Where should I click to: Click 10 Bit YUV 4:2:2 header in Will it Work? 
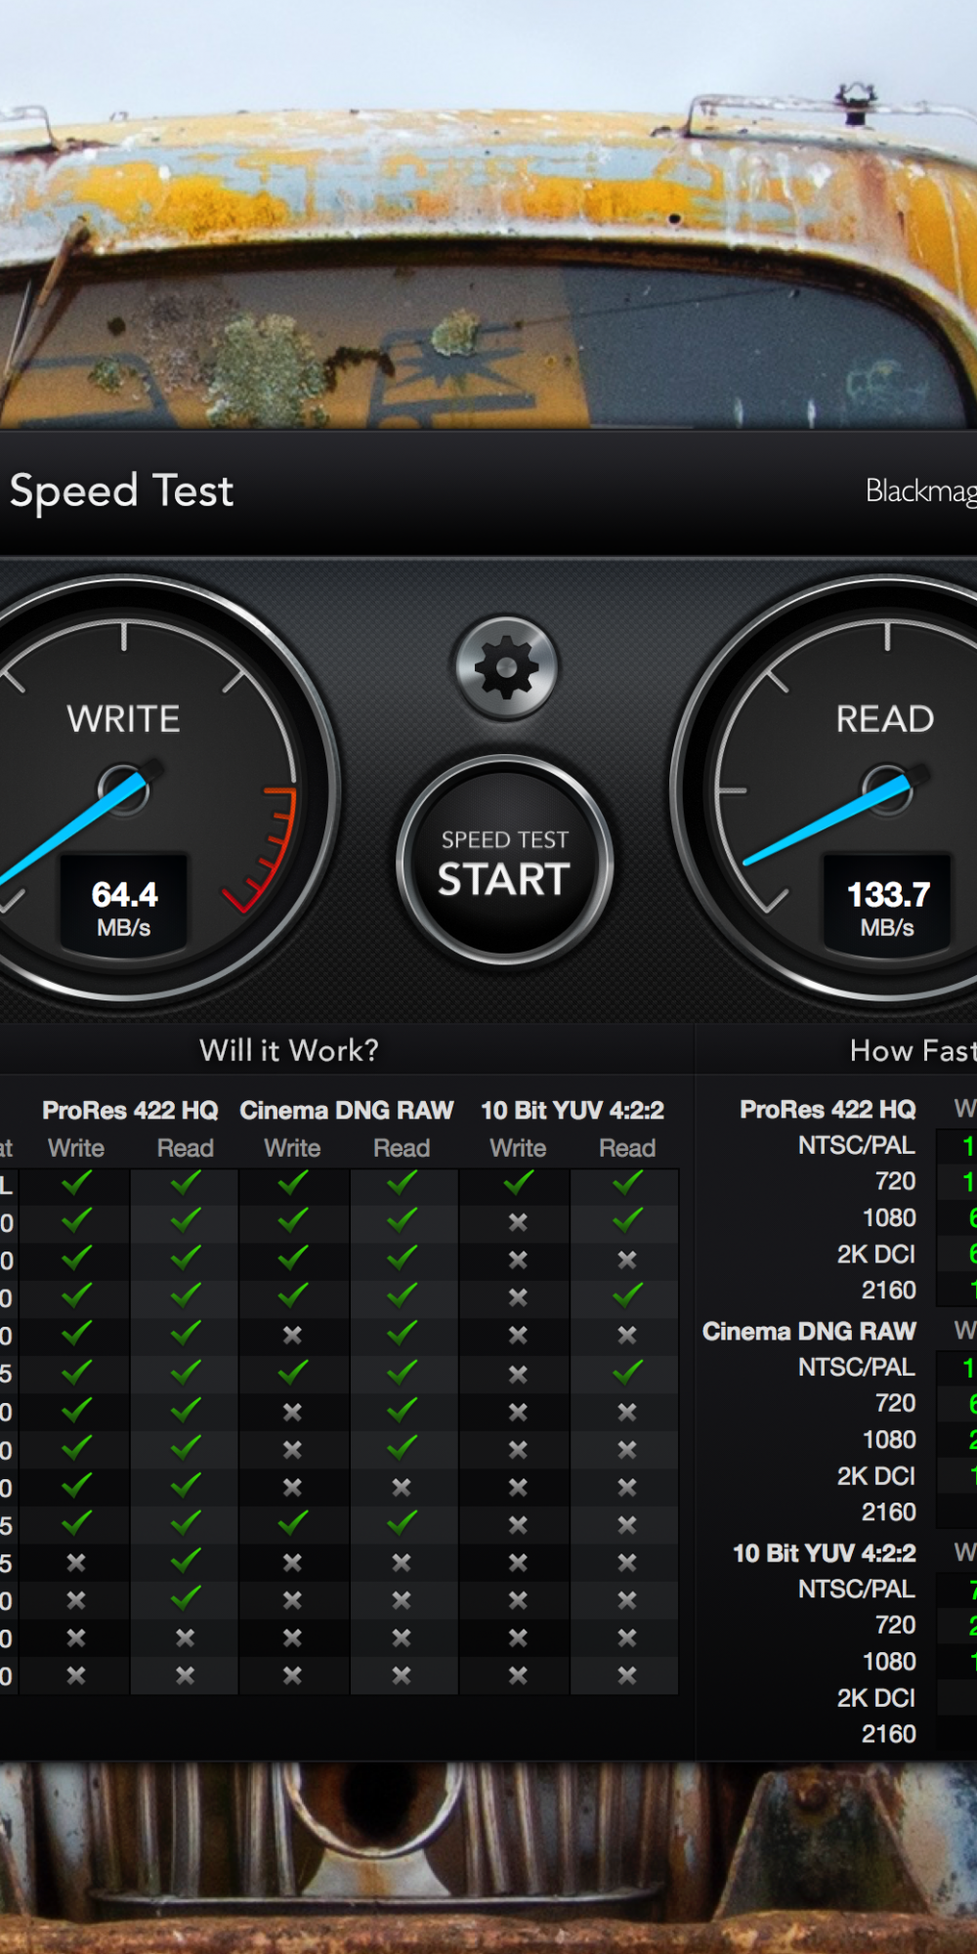click(x=573, y=1110)
